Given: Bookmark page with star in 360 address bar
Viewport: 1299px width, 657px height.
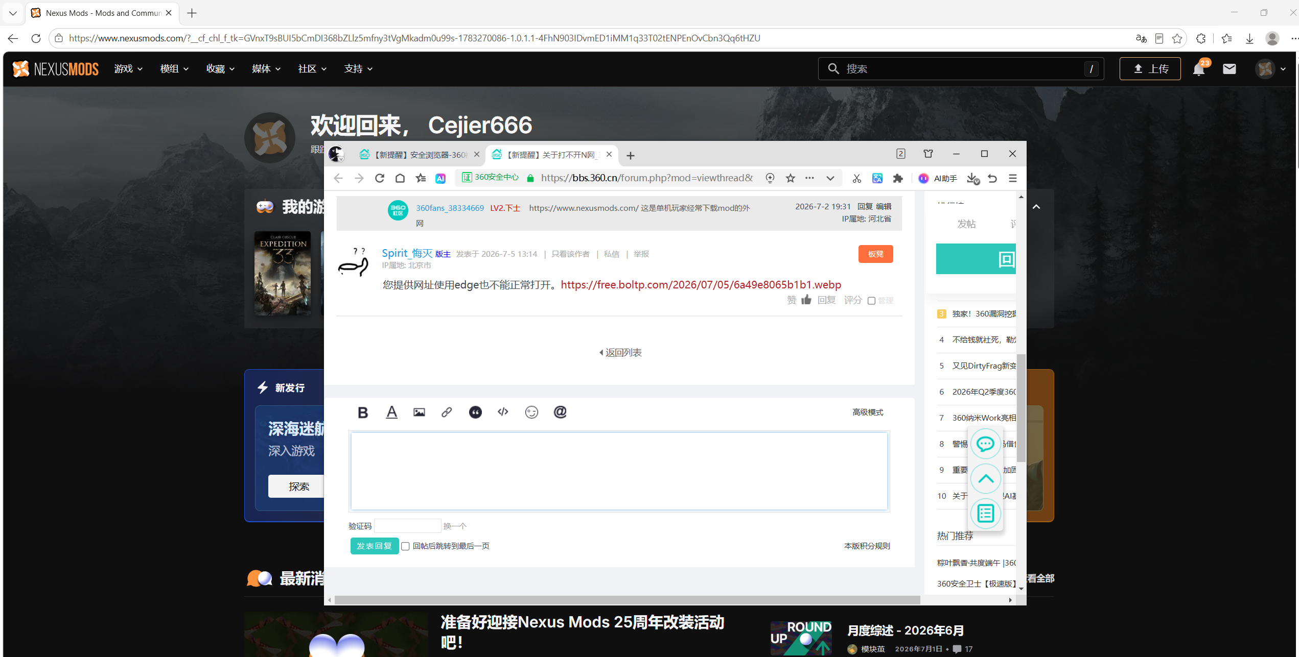Looking at the screenshot, I should pos(791,178).
